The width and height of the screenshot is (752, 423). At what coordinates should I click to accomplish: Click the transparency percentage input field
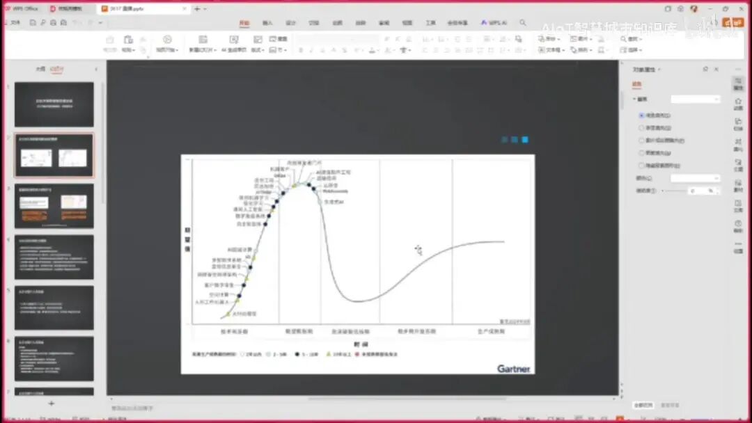[x=700, y=191]
